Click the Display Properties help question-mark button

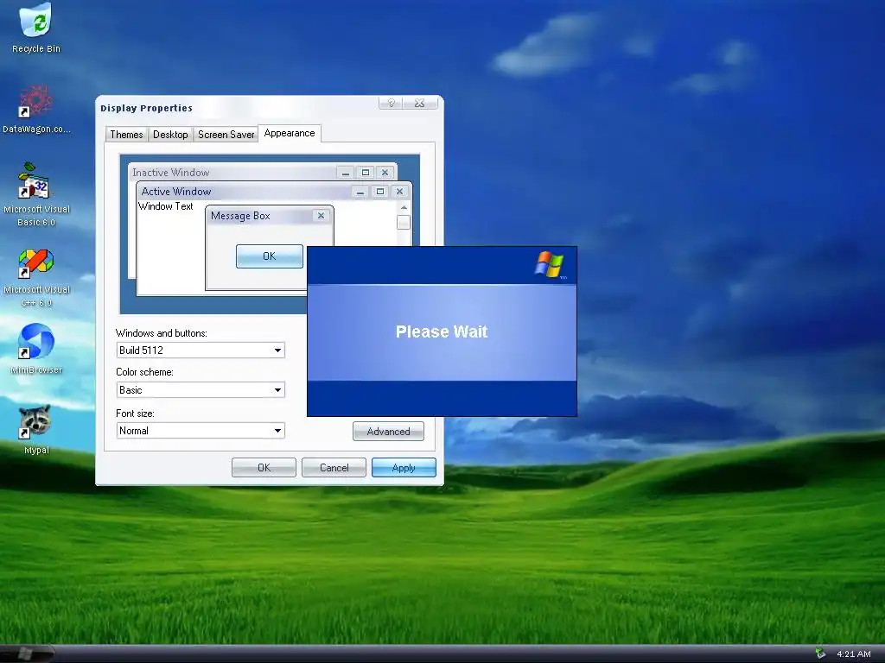391,104
